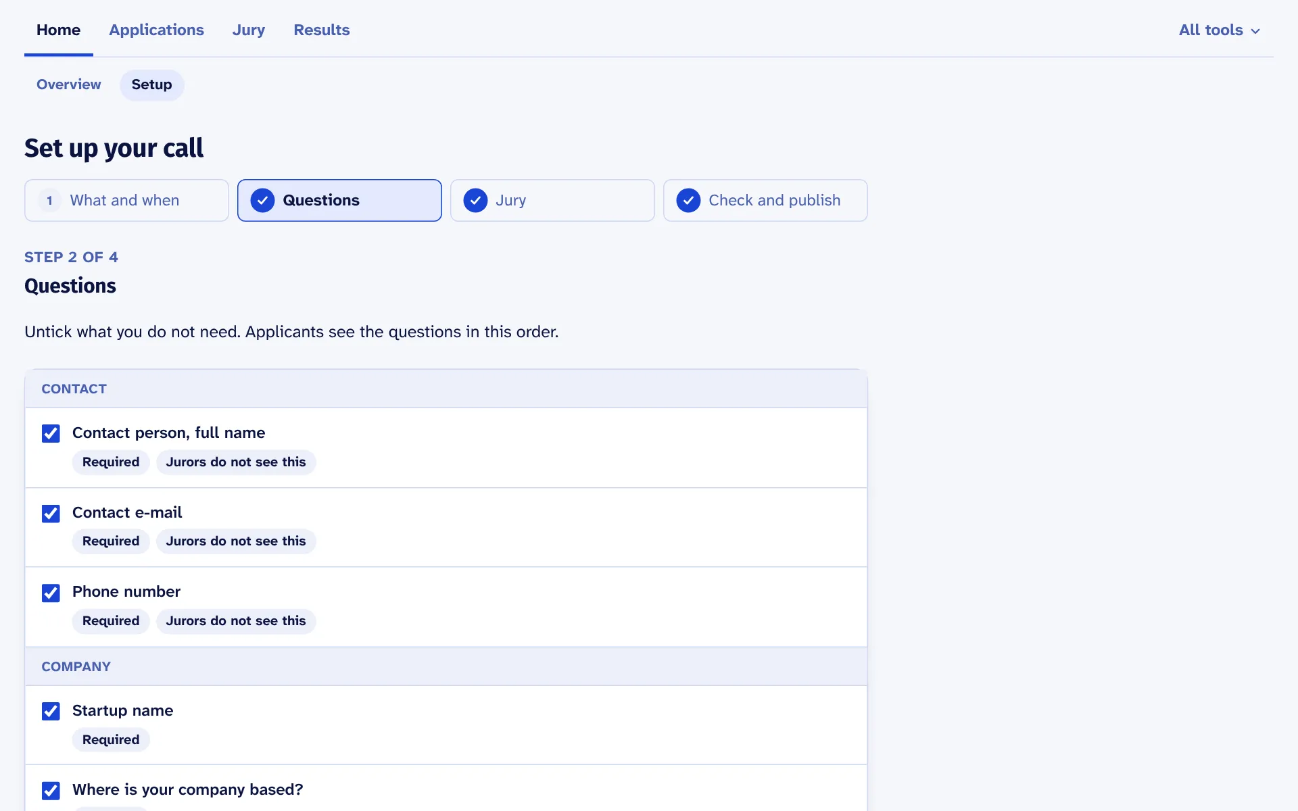The image size is (1298, 811).
Task: Click the CONTACT section header
Action: pyautogui.click(x=446, y=389)
